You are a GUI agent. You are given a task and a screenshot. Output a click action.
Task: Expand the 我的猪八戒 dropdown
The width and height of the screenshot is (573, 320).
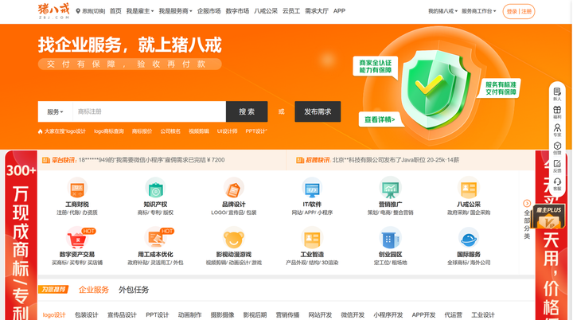coord(443,11)
